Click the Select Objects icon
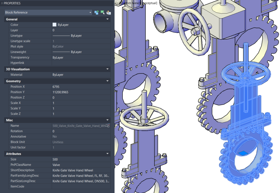Viewport: 280px width, 193px height. pos(103,13)
